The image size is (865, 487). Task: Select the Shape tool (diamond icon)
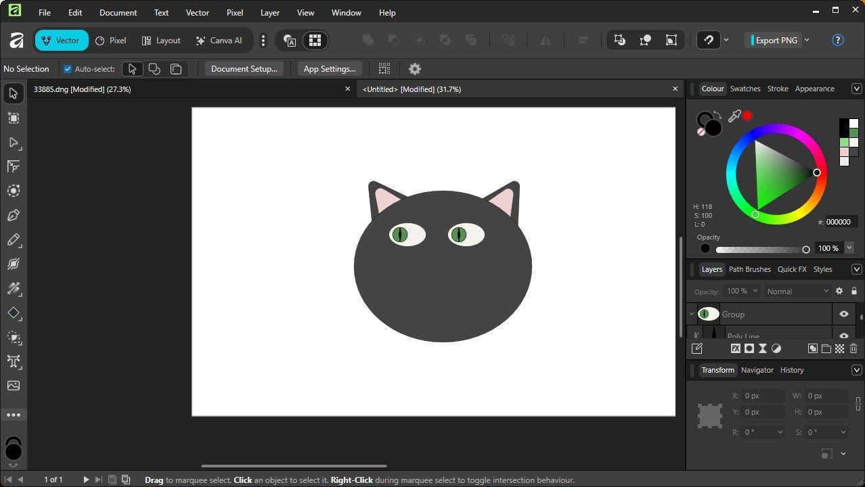[x=14, y=313]
